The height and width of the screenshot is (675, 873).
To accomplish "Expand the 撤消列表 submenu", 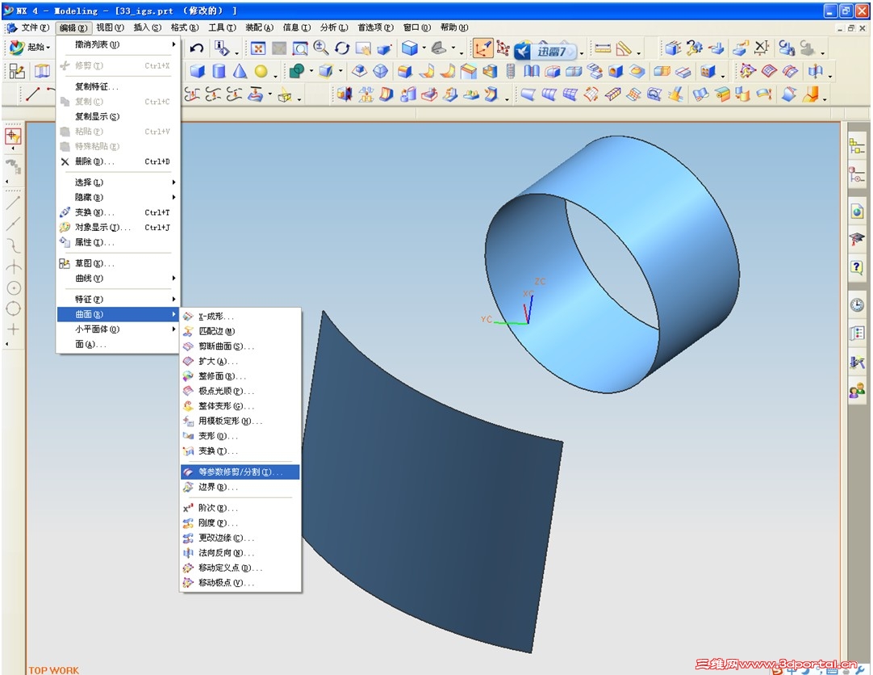I will coord(118,44).
